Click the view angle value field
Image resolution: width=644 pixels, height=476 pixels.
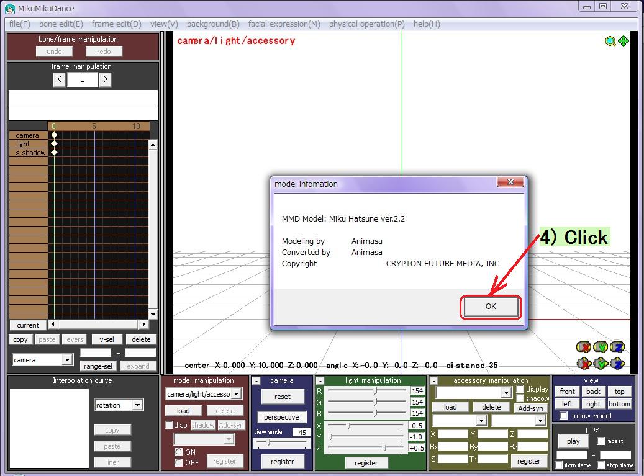[302, 432]
